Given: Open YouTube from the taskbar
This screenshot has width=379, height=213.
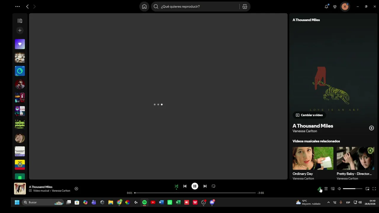Looking at the screenshot, I should point(153,202).
